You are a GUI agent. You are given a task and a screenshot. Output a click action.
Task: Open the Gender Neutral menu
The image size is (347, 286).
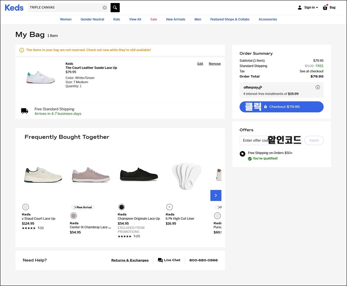point(92,19)
